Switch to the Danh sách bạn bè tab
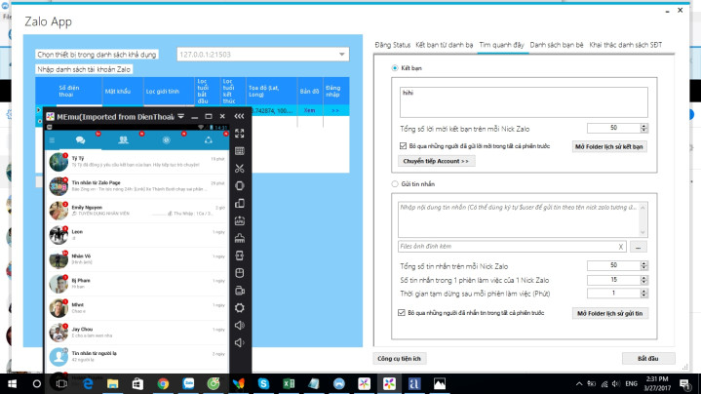The width and height of the screenshot is (701, 394). (557, 45)
